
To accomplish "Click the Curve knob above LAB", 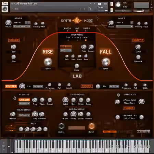I will coord(77,66).
